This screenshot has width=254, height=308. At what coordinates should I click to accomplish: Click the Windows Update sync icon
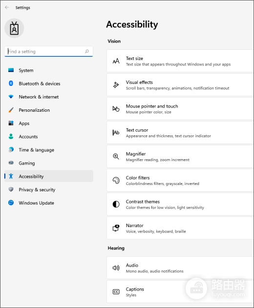coord(11,203)
